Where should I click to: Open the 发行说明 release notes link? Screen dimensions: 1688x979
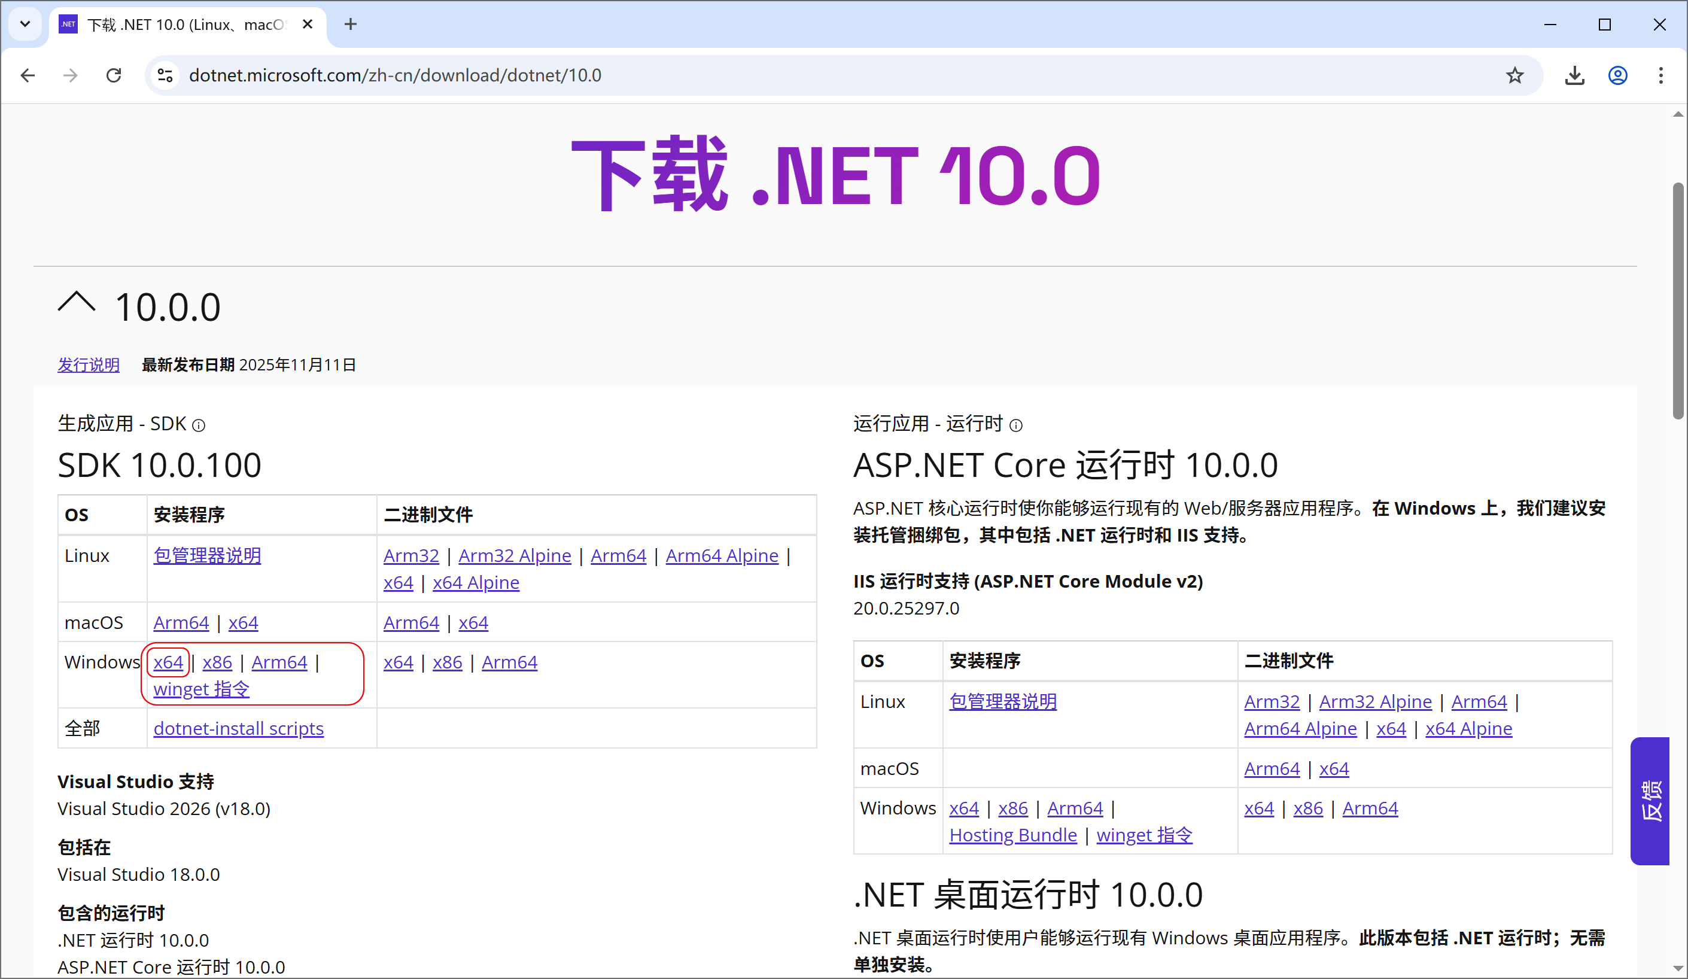pyautogui.click(x=89, y=364)
